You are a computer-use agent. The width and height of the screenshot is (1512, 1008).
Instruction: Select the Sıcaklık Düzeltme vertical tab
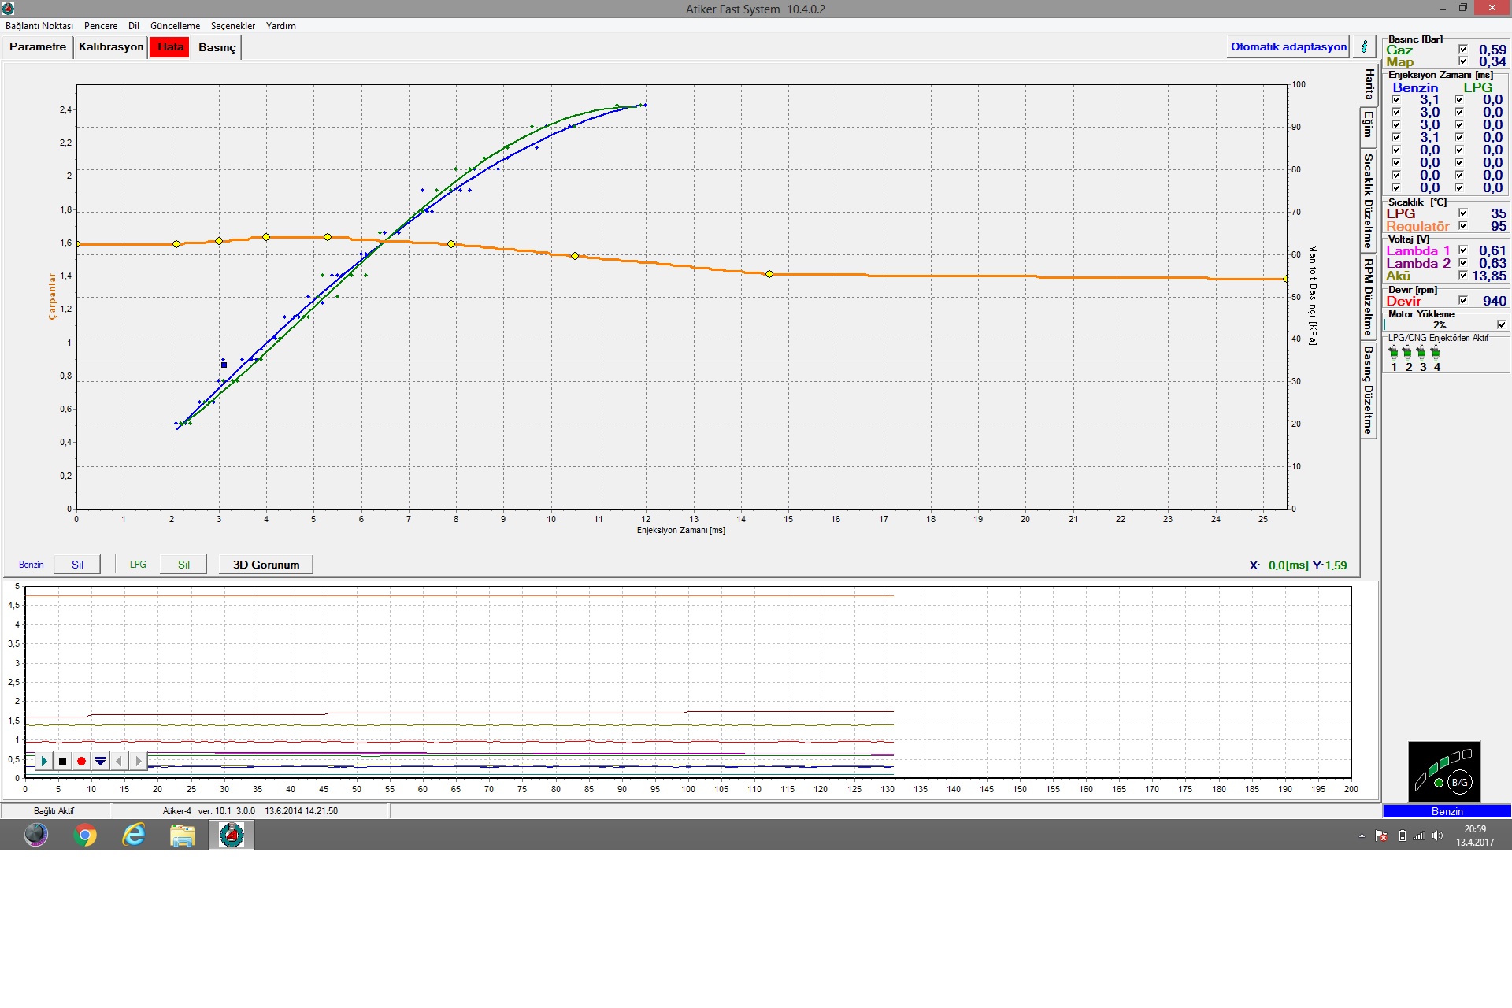1369,202
